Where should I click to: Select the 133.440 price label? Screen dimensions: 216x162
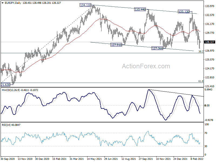tap(140, 9)
